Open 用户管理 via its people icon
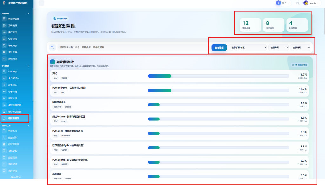Screen dimensions: 325x185 4,32
